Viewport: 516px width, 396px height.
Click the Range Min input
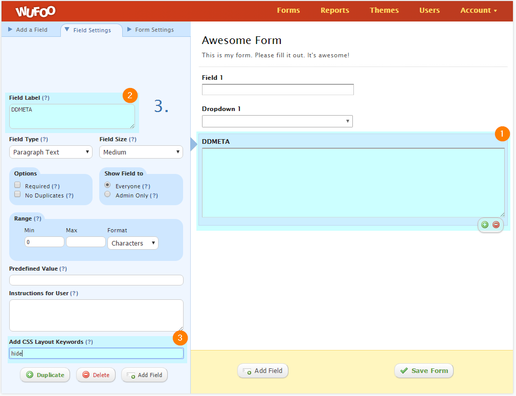coord(44,242)
